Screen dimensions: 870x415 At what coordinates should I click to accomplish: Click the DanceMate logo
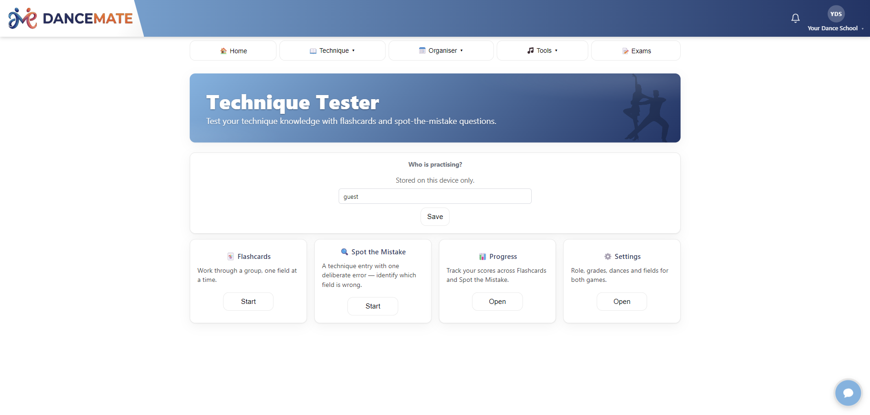70,18
